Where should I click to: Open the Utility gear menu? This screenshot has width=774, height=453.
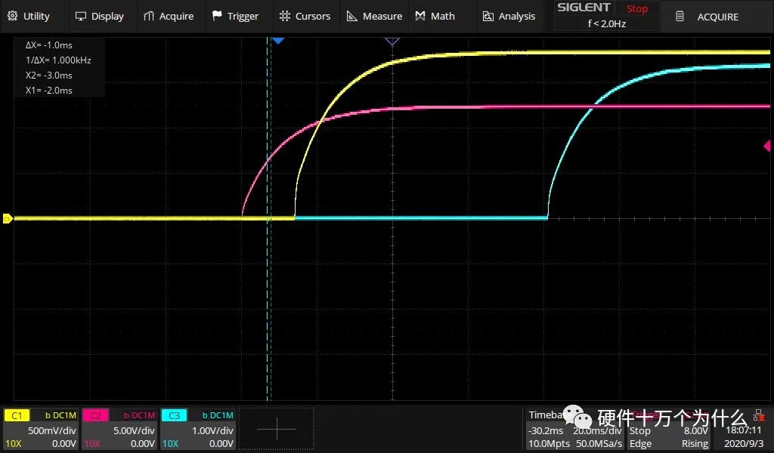coord(29,16)
